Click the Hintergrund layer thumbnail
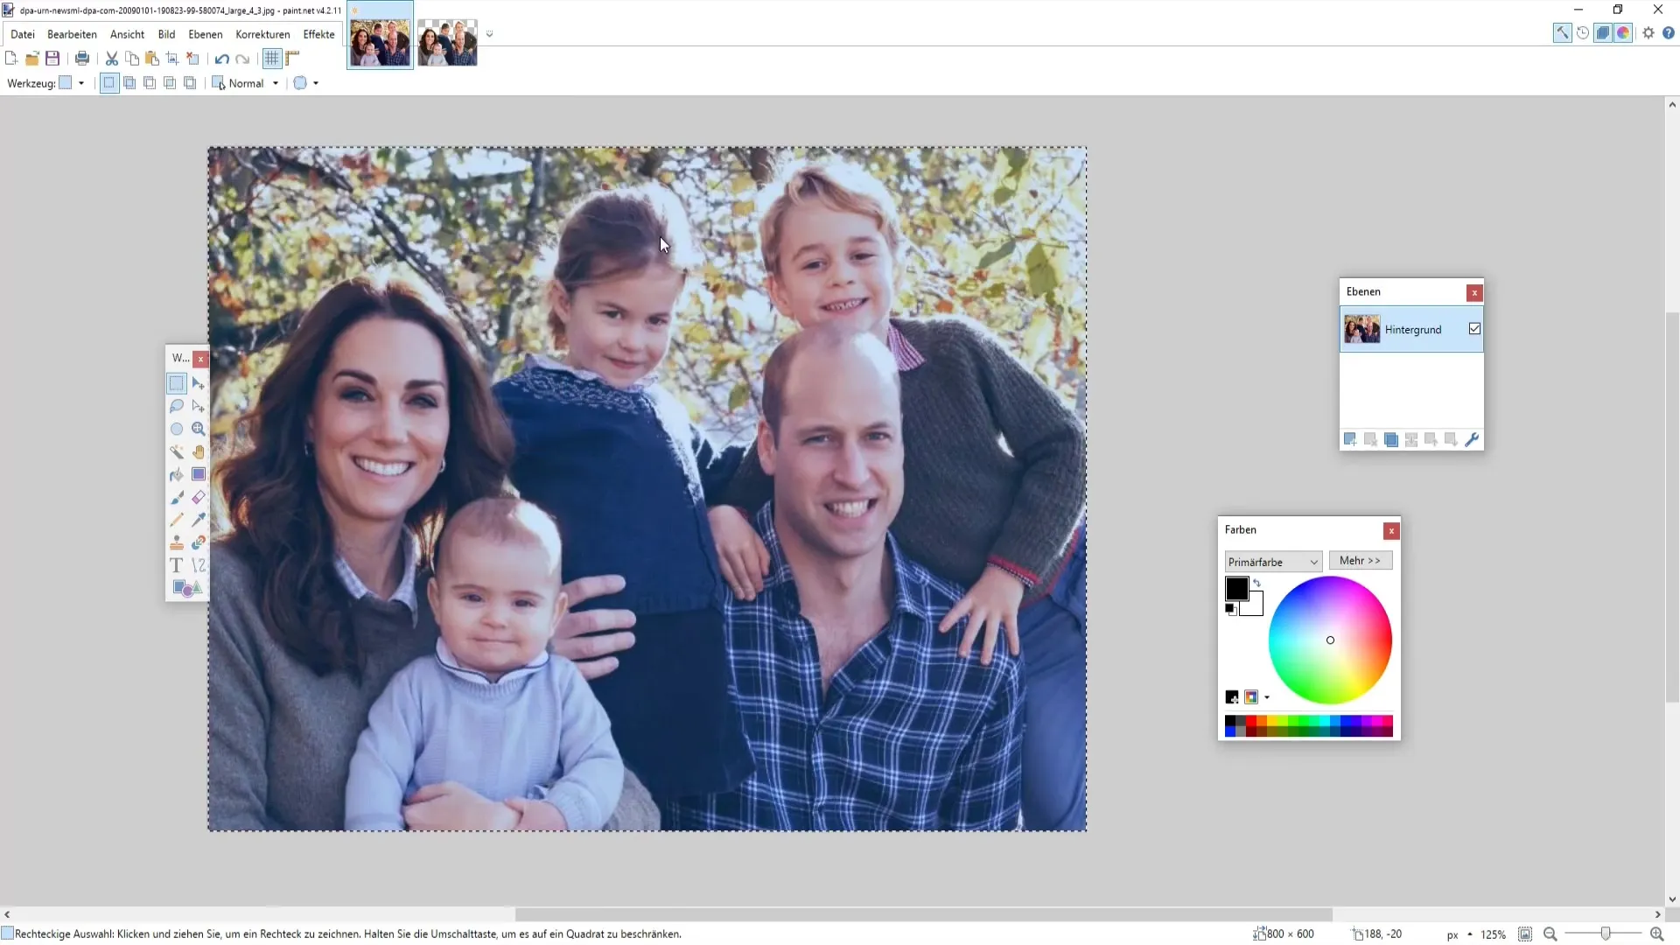Screen dimensions: 1680x945 tap(1361, 330)
